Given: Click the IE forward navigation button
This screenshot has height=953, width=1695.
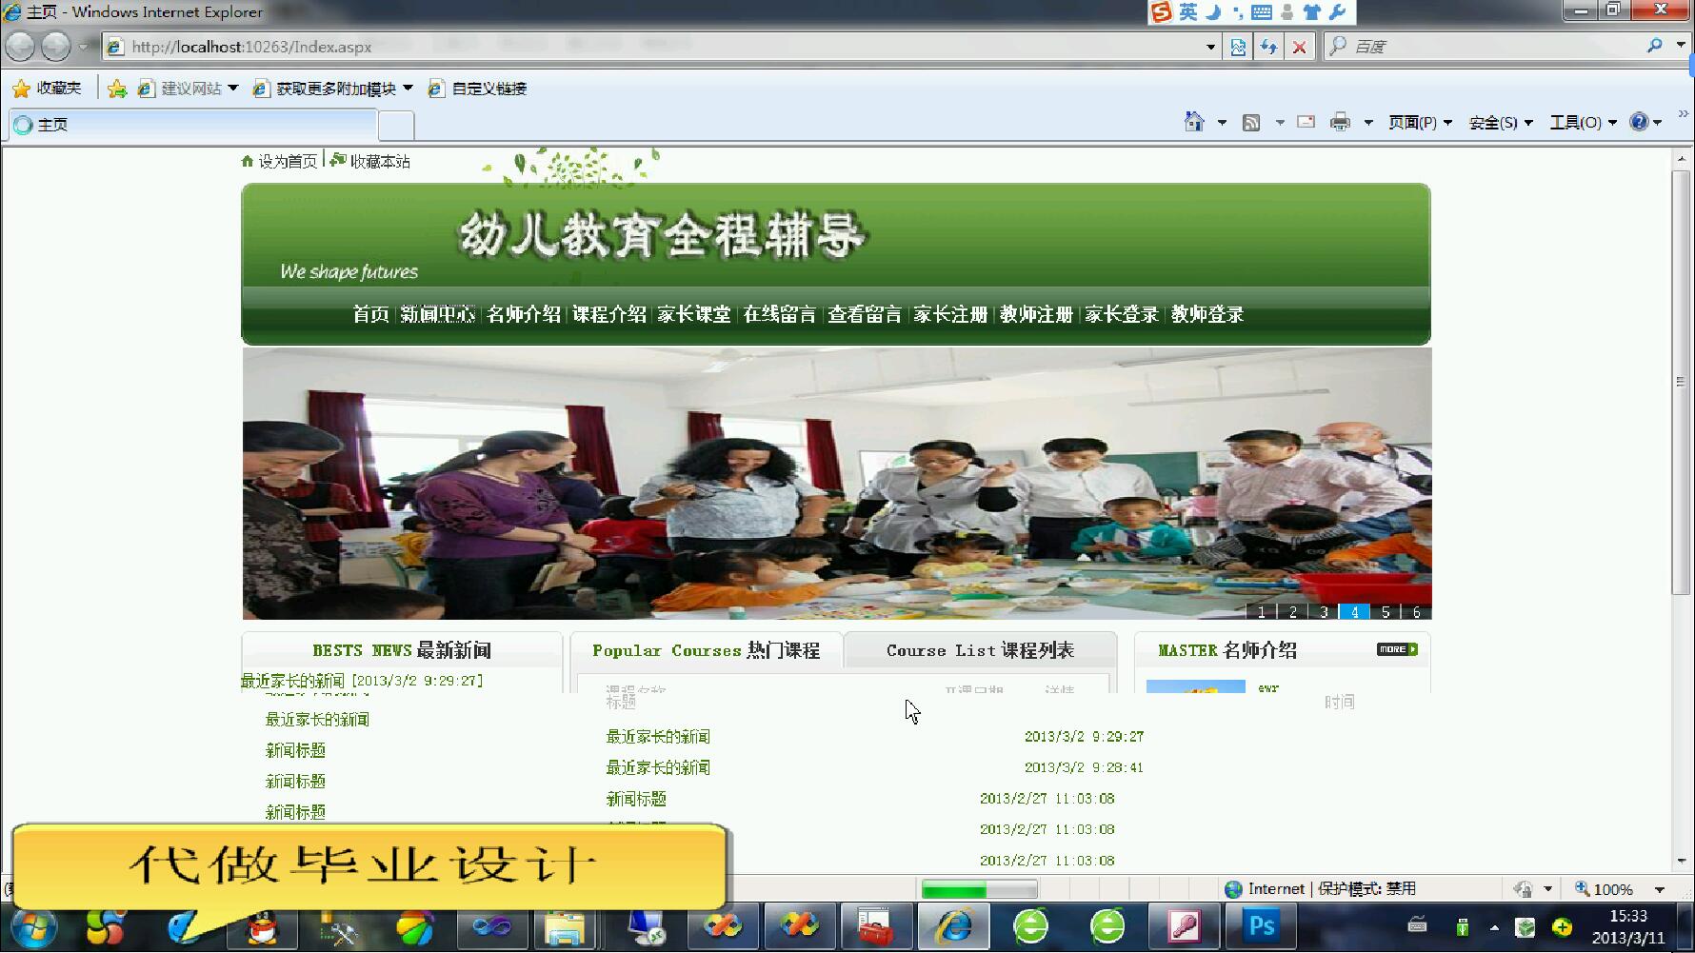Looking at the screenshot, I should (x=56, y=46).
